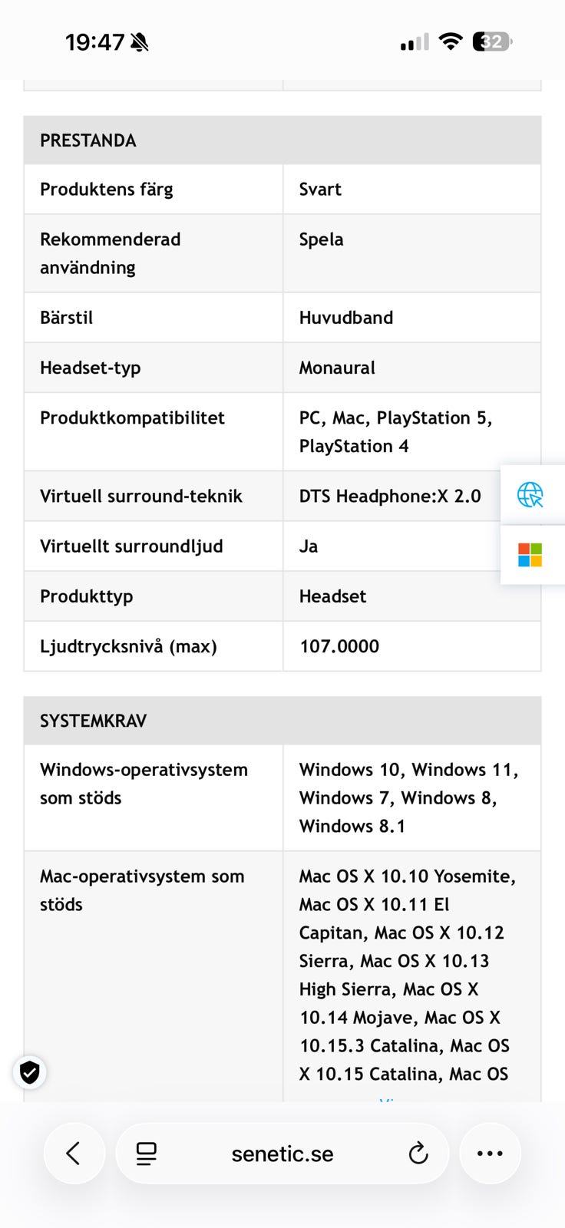Tap the battery indicator showing 32
Screen dimensions: 565x1228
[x=492, y=41]
